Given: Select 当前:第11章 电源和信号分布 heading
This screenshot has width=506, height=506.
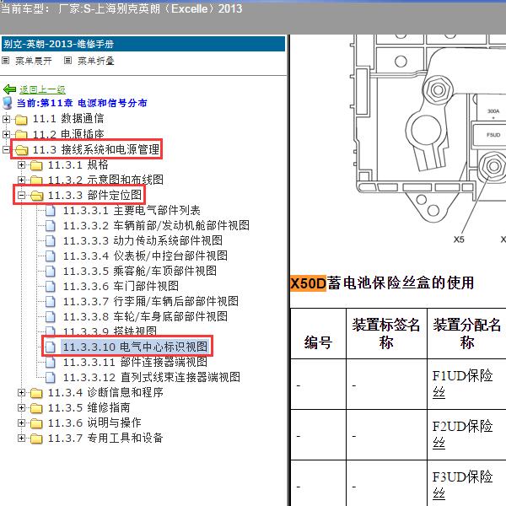Looking at the screenshot, I should click(x=82, y=103).
